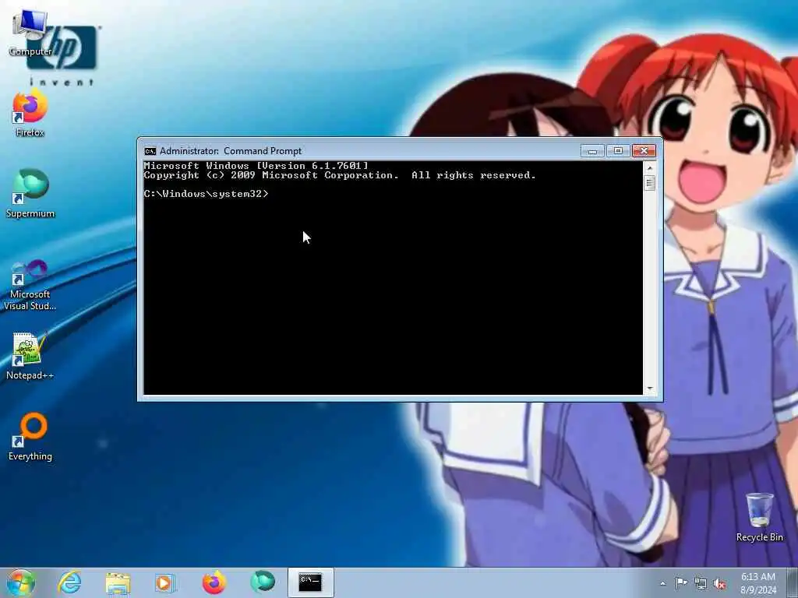Click the Administrator: Command Prompt title text
This screenshot has width=798, height=598.
click(231, 151)
